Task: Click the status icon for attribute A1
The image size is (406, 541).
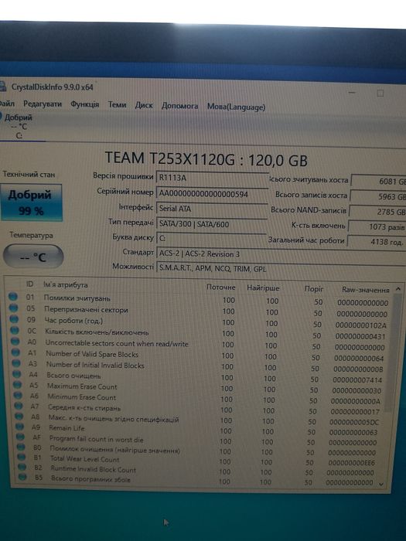Action: coord(15,352)
